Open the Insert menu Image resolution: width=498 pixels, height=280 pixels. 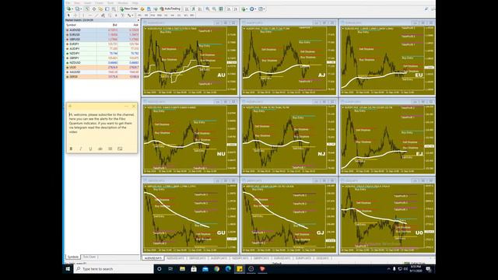pyautogui.click(x=87, y=3)
